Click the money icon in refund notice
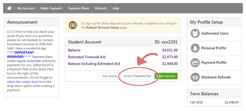The height and width of the screenshot is (111, 246). coord(73,25)
